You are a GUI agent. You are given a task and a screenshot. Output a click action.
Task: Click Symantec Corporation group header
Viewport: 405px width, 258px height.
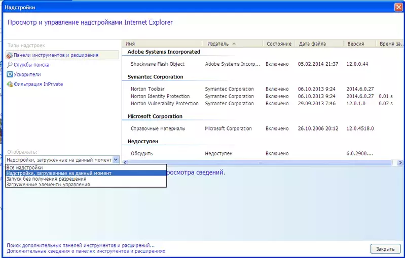click(155, 77)
